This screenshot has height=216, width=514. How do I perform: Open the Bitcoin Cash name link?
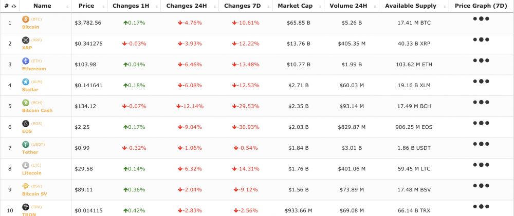[x=37, y=110]
